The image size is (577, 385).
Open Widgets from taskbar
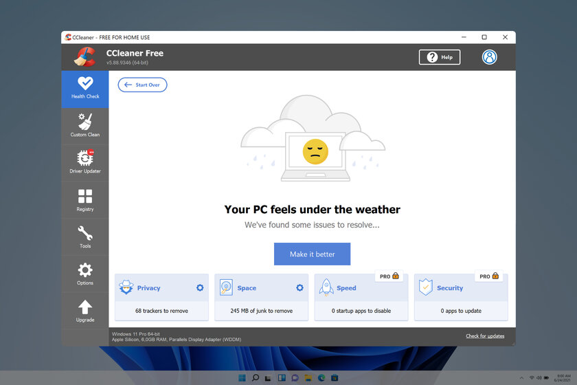point(282,377)
